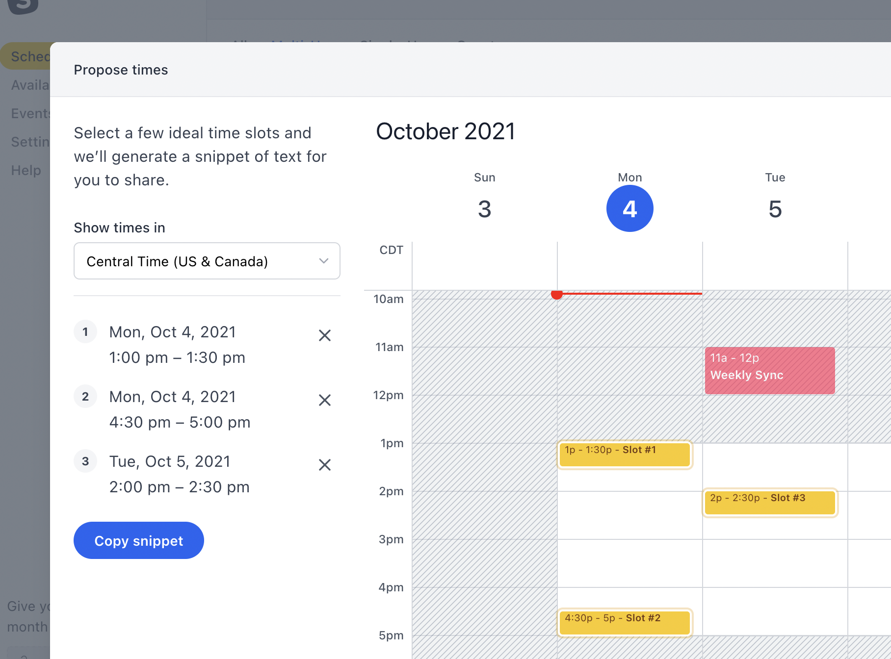Remove proposed slot 1 (1:00 pm)
This screenshot has width=891, height=659.
click(x=325, y=335)
